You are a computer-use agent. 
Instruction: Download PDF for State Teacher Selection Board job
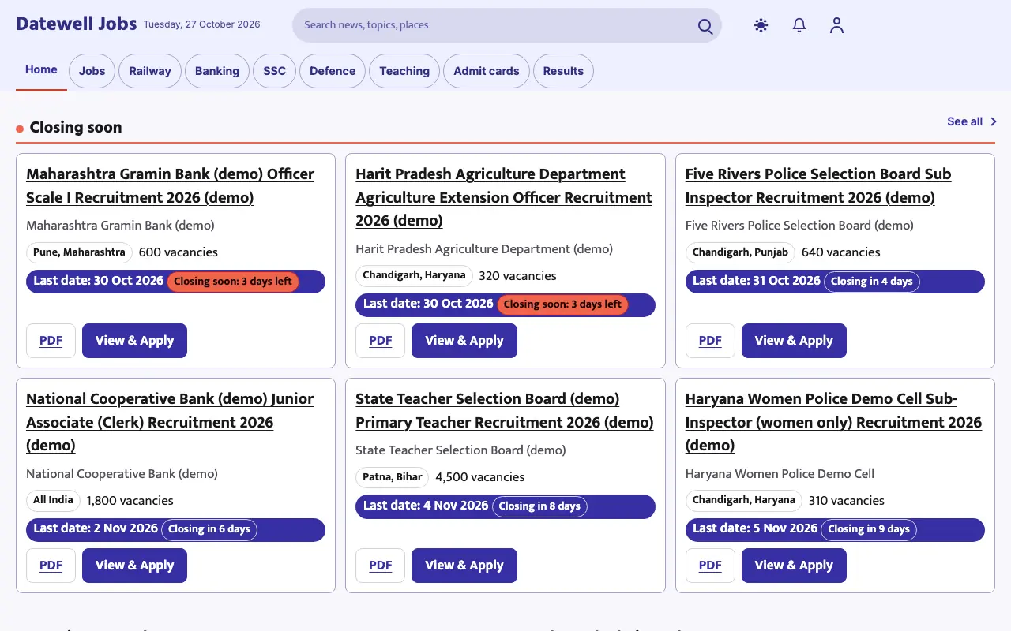pyautogui.click(x=381, y=566)
